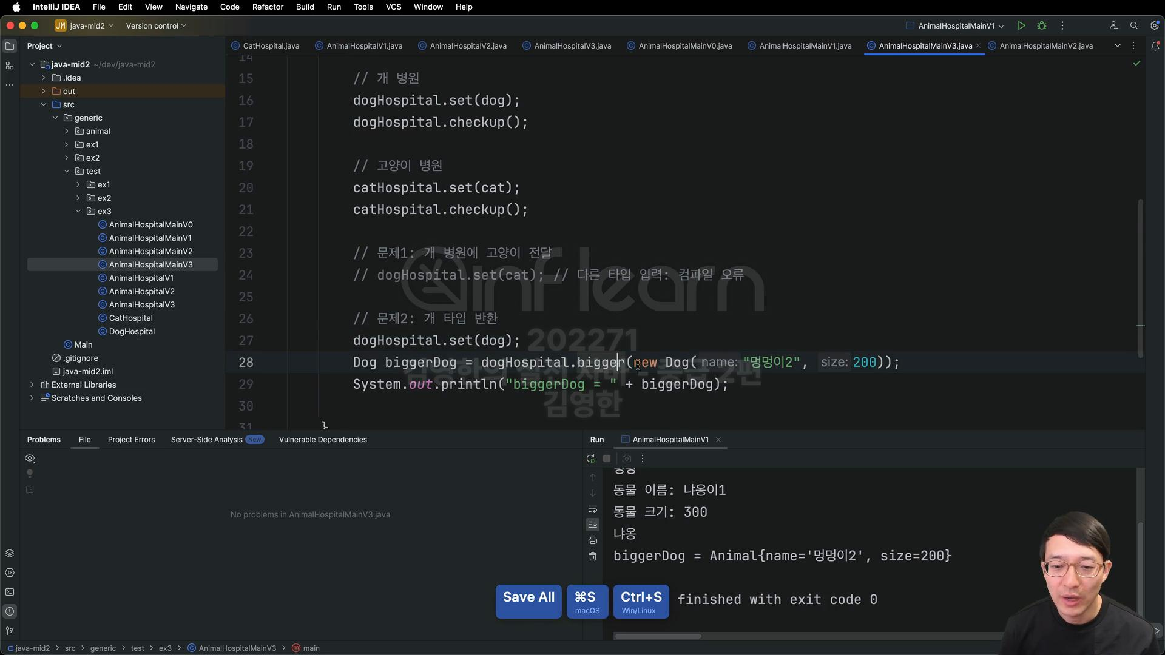Open Notifications bell icon
This screenshot has width=1165, height=655.
coord(1155,46)
